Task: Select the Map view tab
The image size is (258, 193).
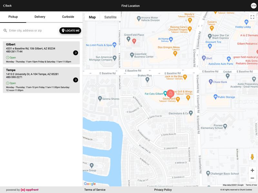Action: click(x=92, y=17)
